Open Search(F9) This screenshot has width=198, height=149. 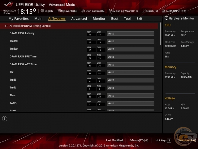coord(150,11)
